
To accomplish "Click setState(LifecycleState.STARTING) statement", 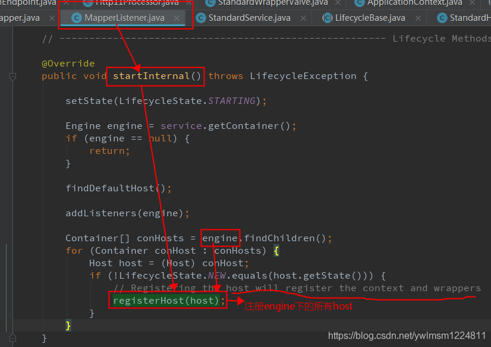I will (x=166, y=101).
